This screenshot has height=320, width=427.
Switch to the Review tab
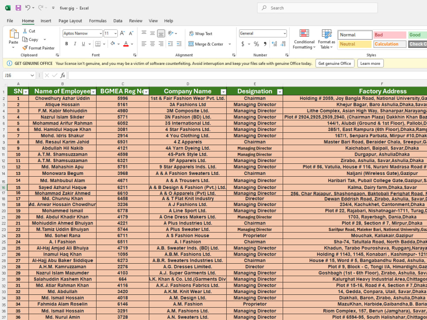(x=136, y=20)
